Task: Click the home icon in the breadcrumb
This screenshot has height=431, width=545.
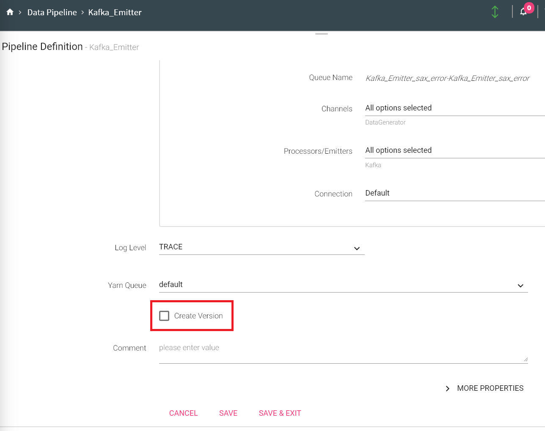Action: coord(10,12)
